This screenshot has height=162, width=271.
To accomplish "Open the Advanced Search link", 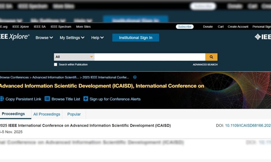I will pos(205,65).
